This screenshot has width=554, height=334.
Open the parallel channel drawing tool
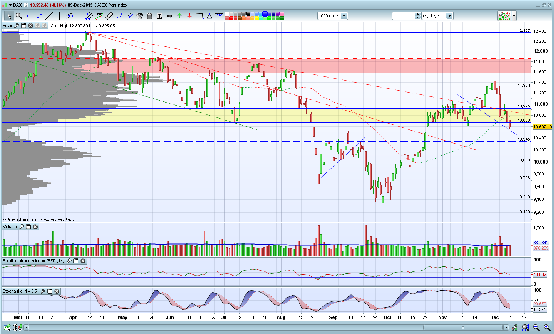click(x=69, y=16)
